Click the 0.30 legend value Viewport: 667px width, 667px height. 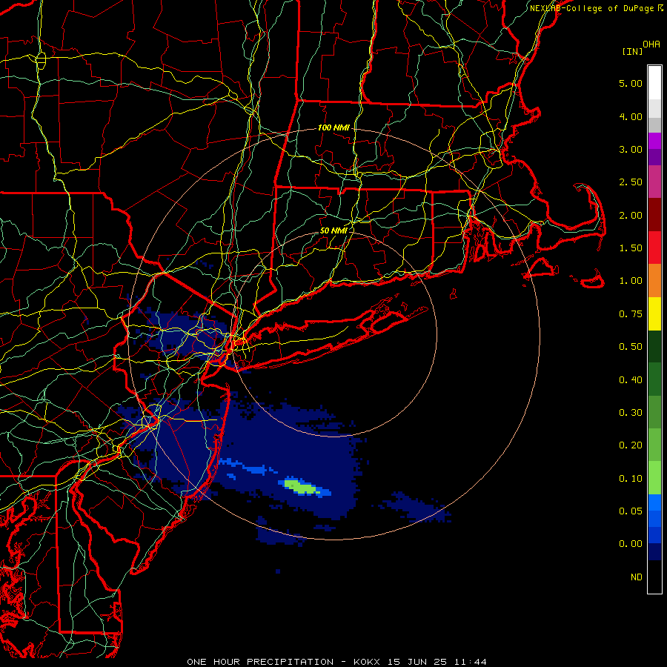pos(631,413)
